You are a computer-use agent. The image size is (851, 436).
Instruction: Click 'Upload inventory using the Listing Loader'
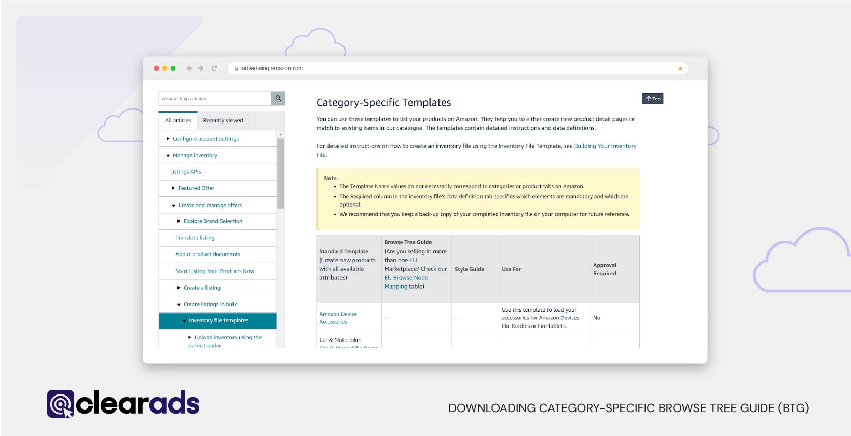pos(224,341)
